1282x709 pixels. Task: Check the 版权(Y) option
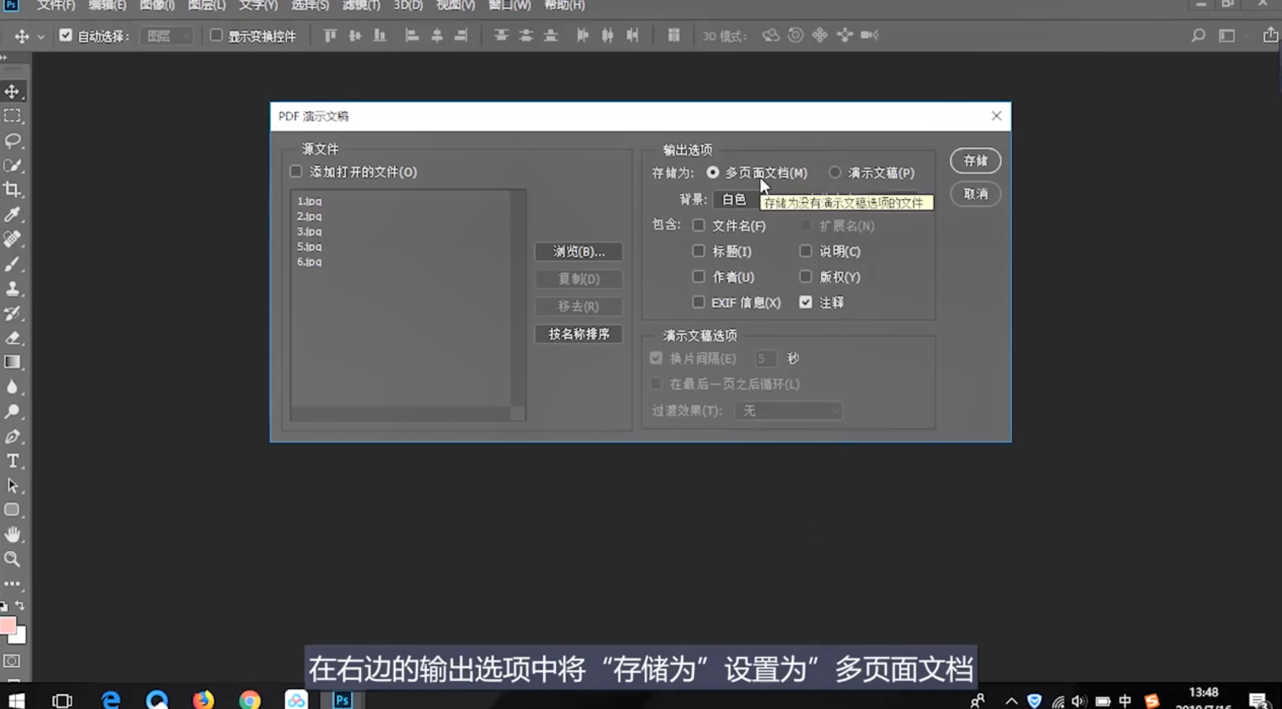(805, 277)
